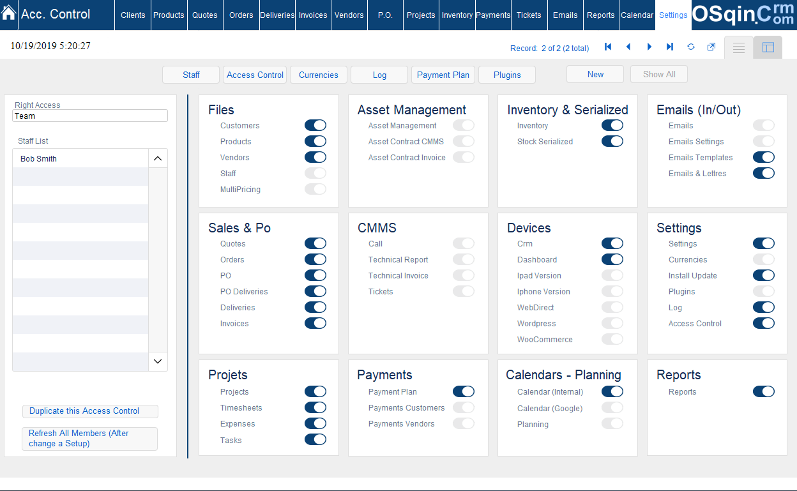Image resolution: width=797 pixels, height=491 pixels.
Task: Enable Technical Report toggle
Action: coord(464,260)
